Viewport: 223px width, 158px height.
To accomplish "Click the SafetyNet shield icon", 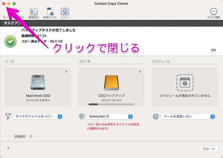I will [x=82, y=117].
